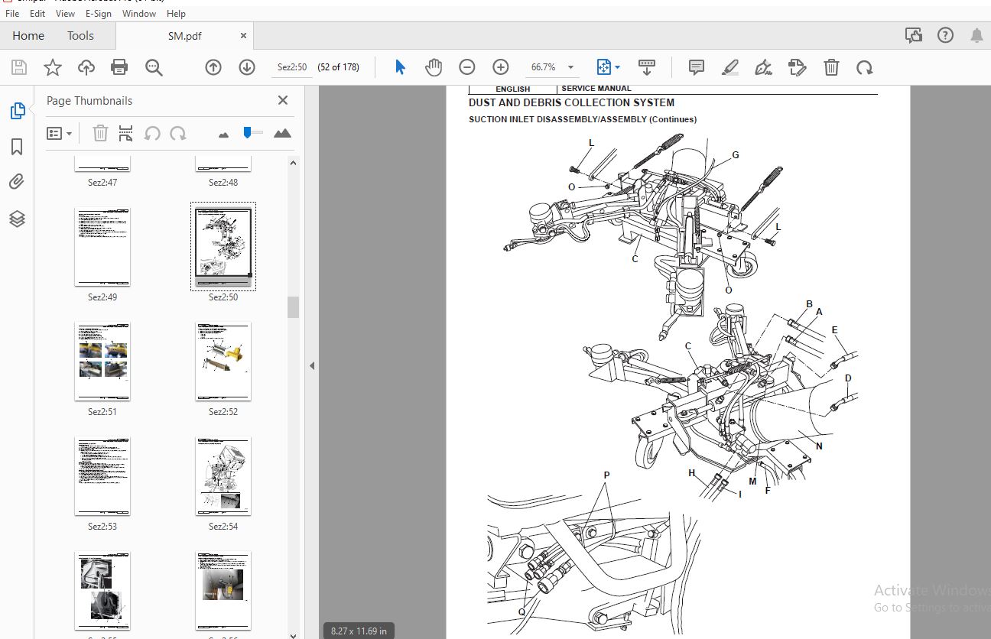Select the Highlight text pen
The image size is (991, 639).
point(730,67)
